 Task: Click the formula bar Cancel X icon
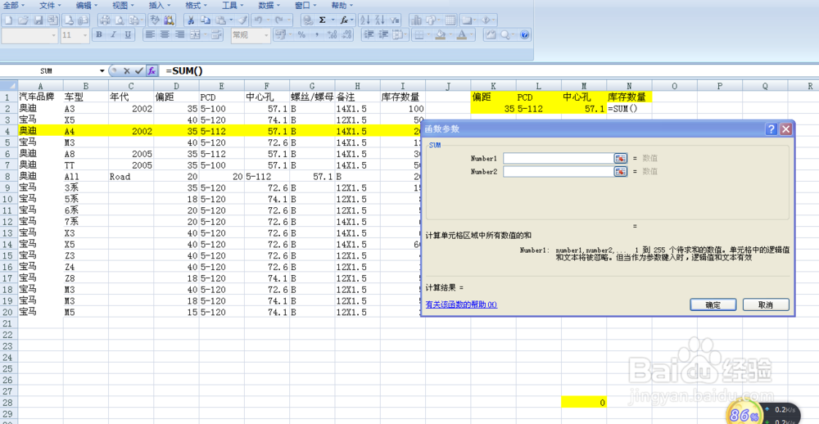[x=126, y=70]
